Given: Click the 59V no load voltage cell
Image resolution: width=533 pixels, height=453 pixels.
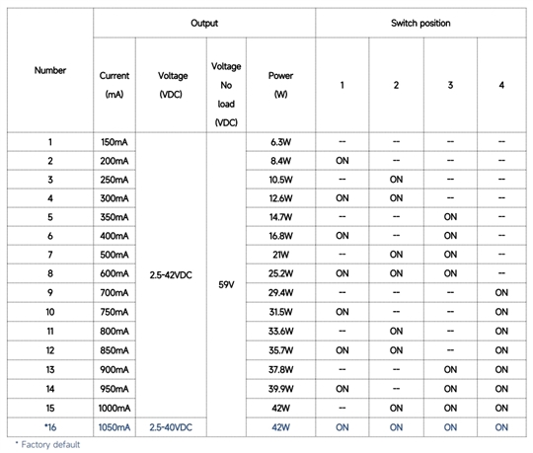Looking at the screenshot, I should pyautogui.click(x=226, y=284).
